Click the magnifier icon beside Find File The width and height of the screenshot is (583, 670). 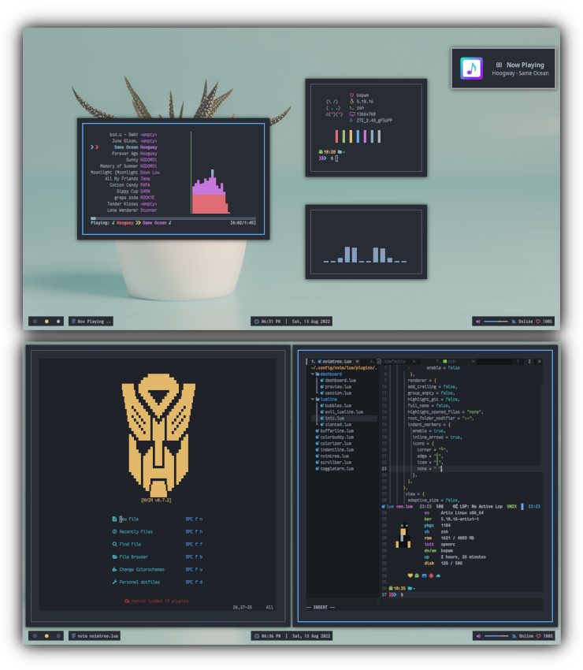114,544
